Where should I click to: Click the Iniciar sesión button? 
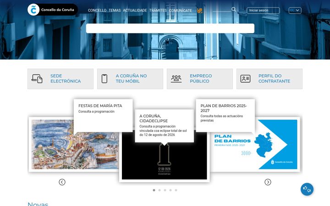click(263, 10)
